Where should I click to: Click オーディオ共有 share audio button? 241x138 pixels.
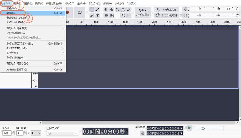click(167, 10)
